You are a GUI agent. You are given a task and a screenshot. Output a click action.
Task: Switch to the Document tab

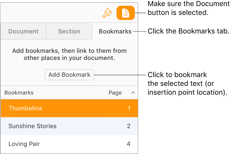23,31
